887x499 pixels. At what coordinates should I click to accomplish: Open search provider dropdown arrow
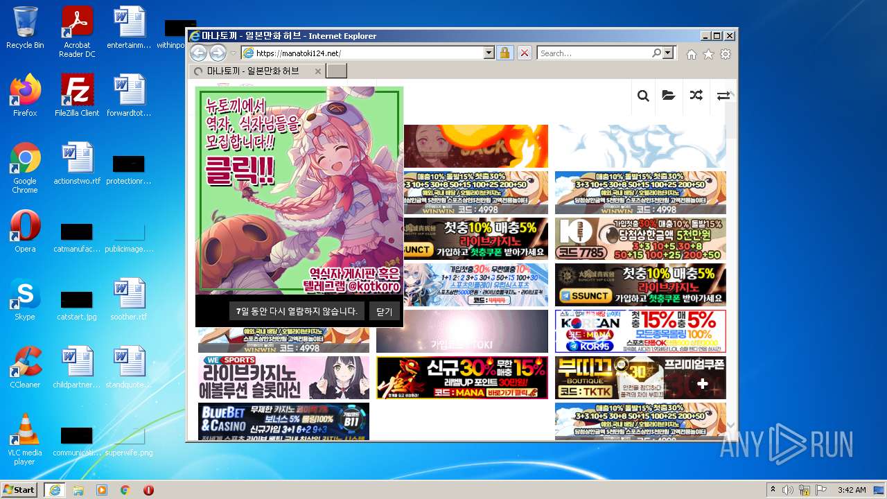click(668, 53)
